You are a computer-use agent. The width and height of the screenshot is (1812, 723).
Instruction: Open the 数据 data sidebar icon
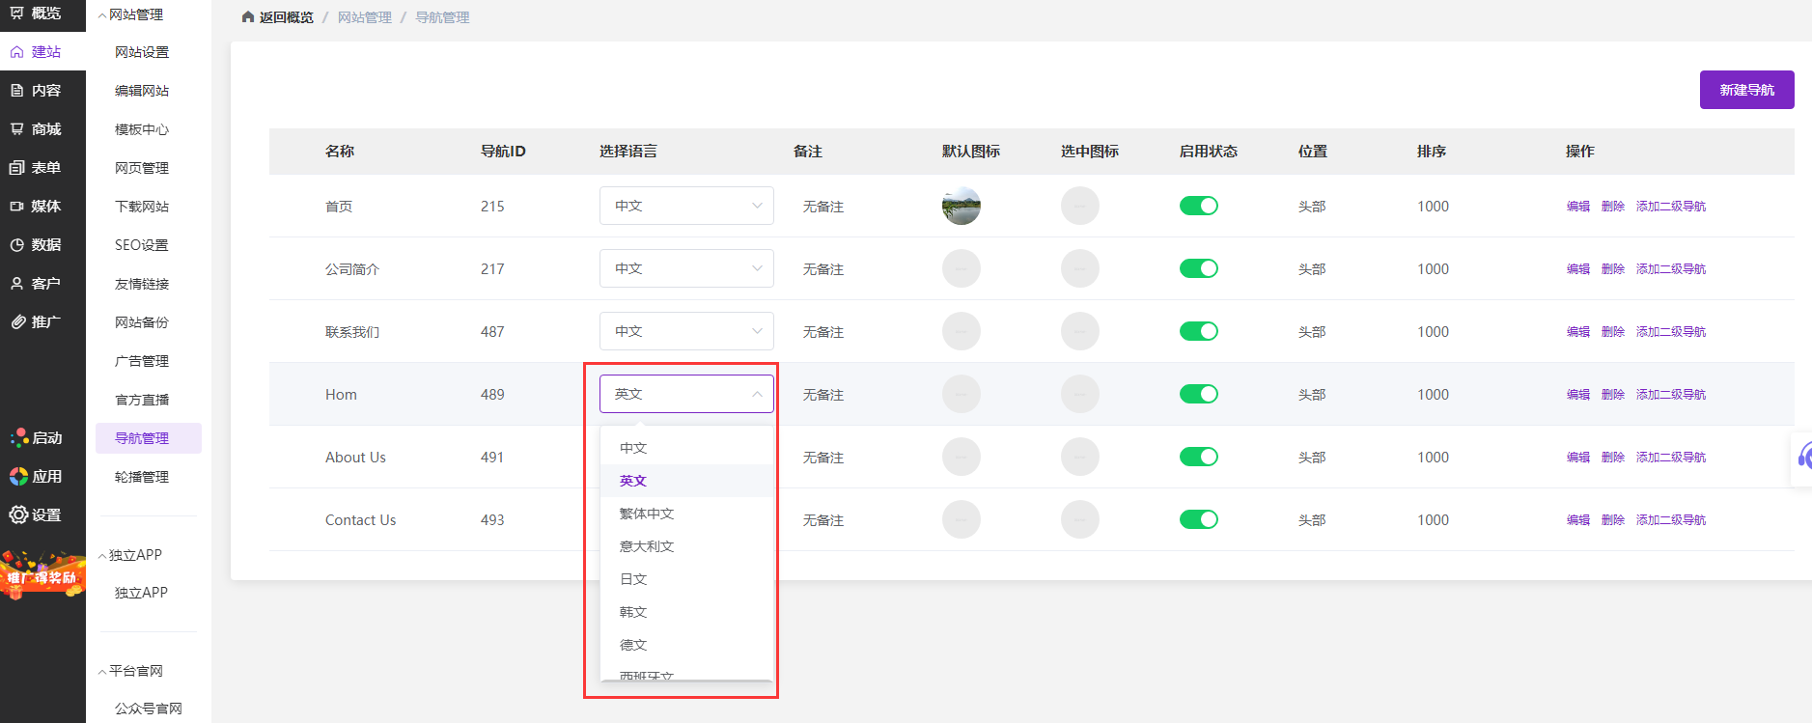coord(17,244)
